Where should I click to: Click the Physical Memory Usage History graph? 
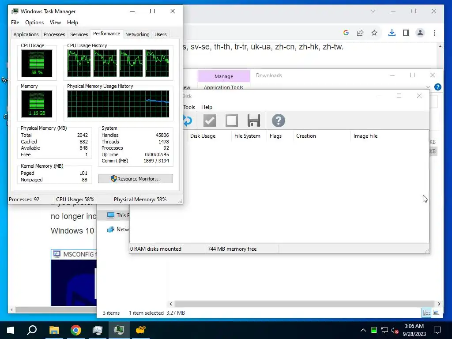[118, 104]
